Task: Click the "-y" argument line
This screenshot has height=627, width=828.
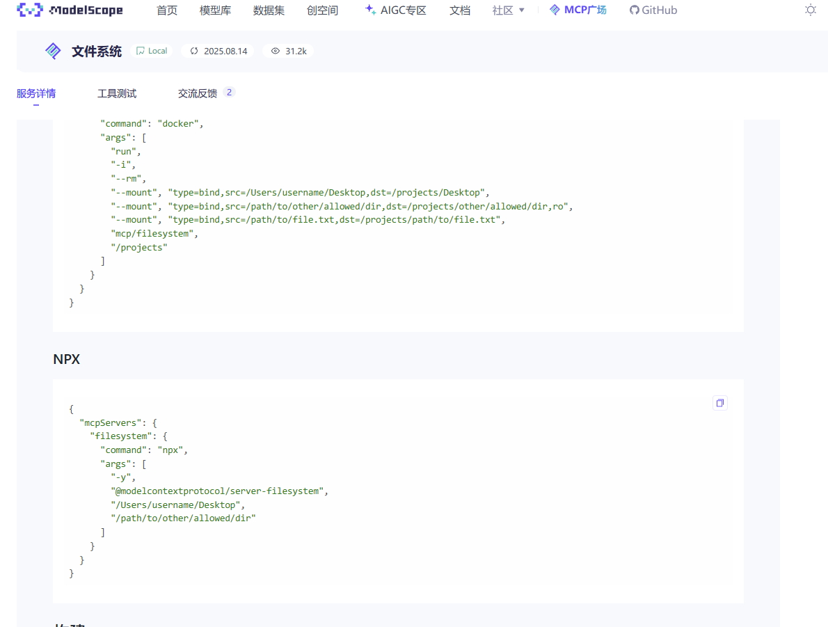Action: click(x=123, y=477)
